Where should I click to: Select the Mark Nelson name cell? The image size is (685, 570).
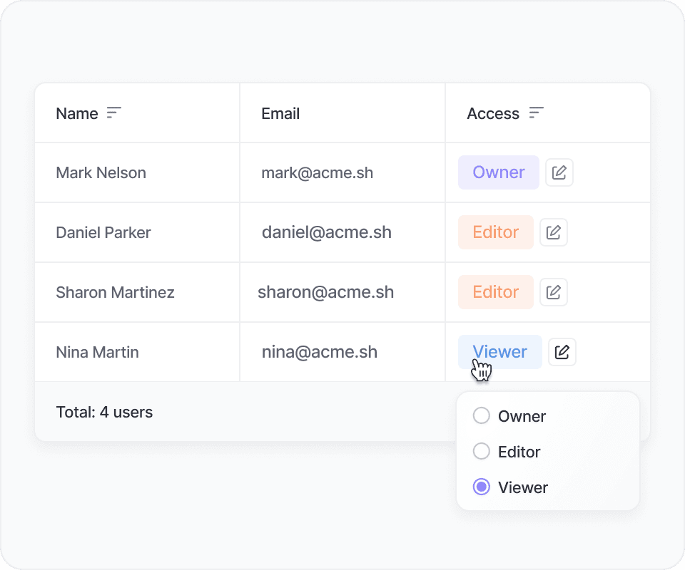pos(101,172)
